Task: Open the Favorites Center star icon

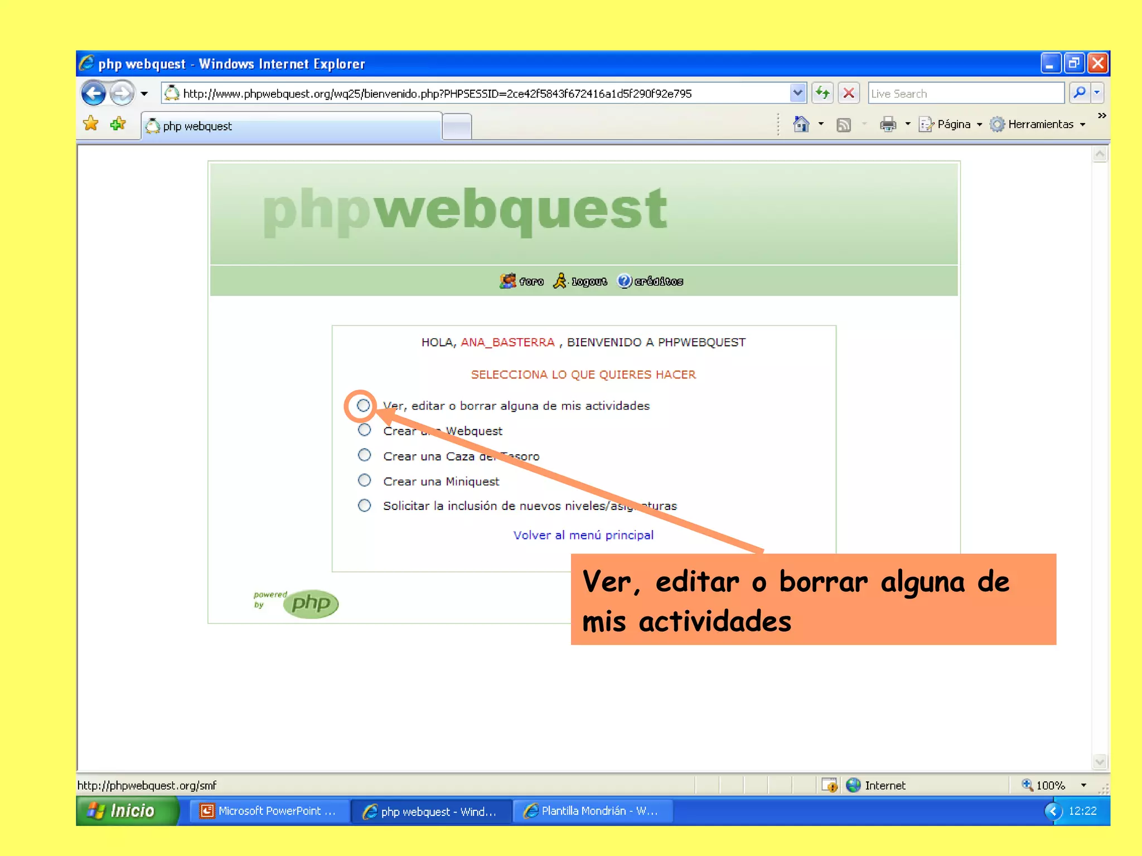Action: [x=91, y=124]
